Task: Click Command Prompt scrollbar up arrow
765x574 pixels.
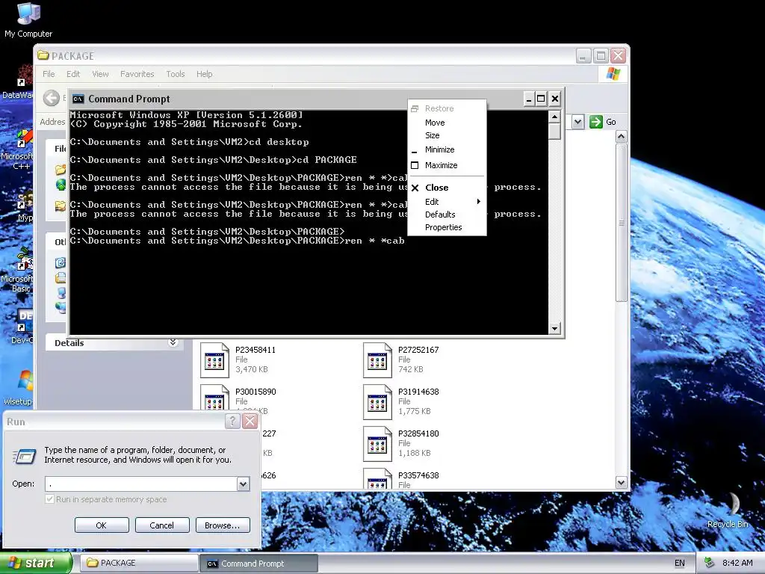Action: coord(554,117)
